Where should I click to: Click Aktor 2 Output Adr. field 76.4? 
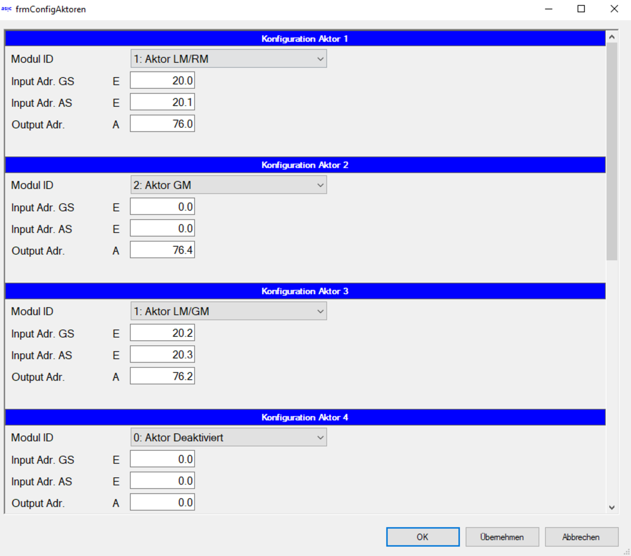click(x=162, y=250)
